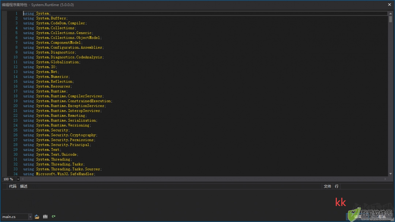Open the add-file folder icon next to main.cs
This screenshot has height=222, width=395.
point(37,217)
